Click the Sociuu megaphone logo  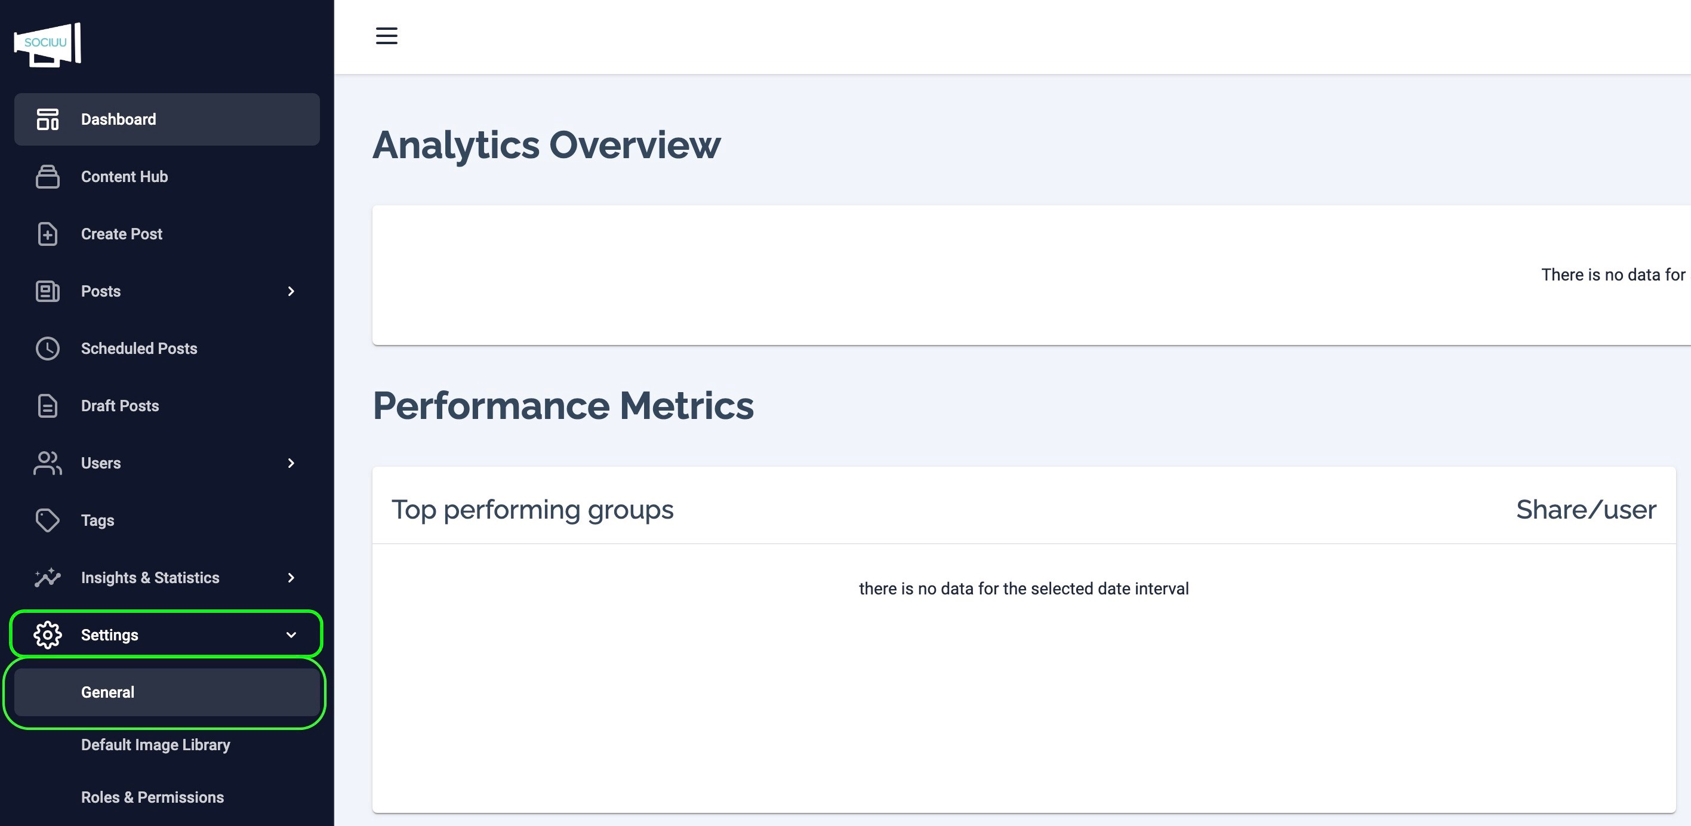(47, 44)
